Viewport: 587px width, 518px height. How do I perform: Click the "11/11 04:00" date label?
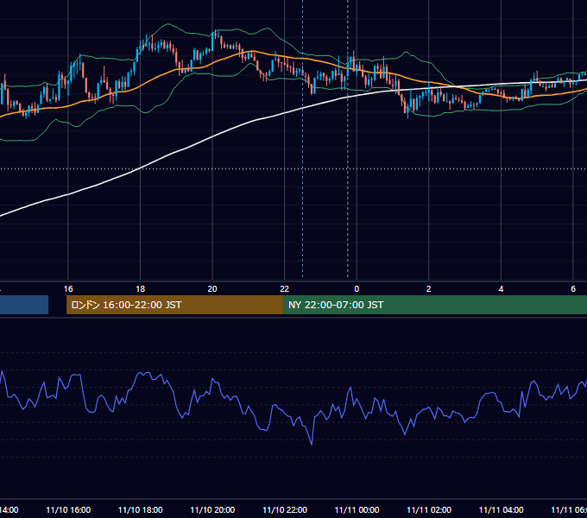pyautogui.click(x=501, y=509)
